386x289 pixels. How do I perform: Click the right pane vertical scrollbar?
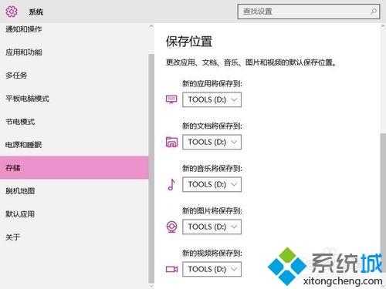(x=383, y=202)
